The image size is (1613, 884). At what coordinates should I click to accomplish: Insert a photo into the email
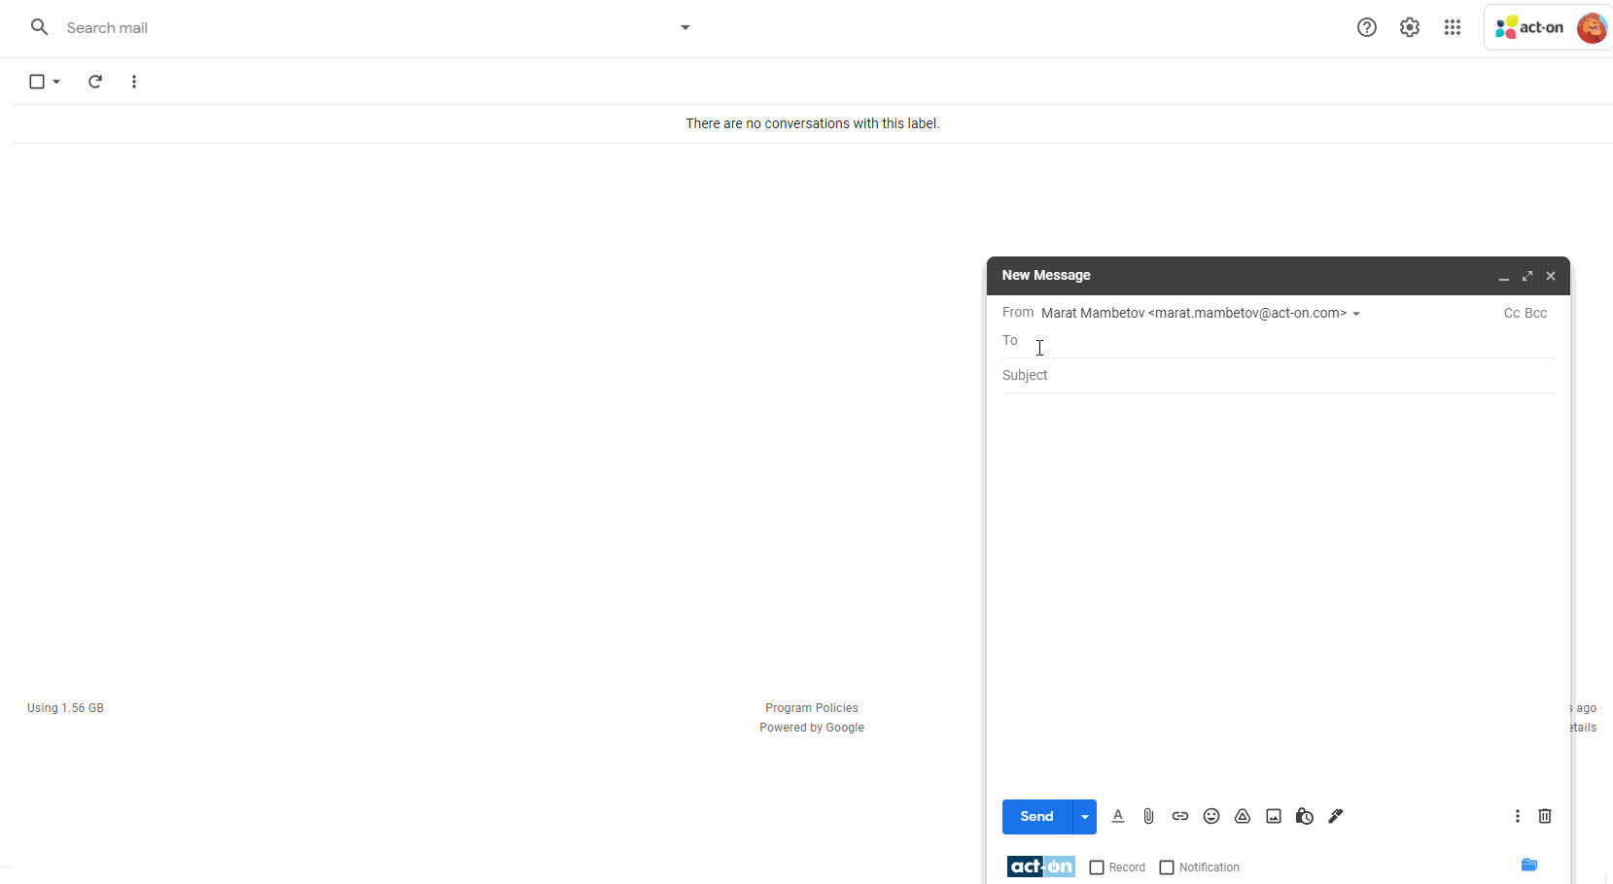point(1273,816)
